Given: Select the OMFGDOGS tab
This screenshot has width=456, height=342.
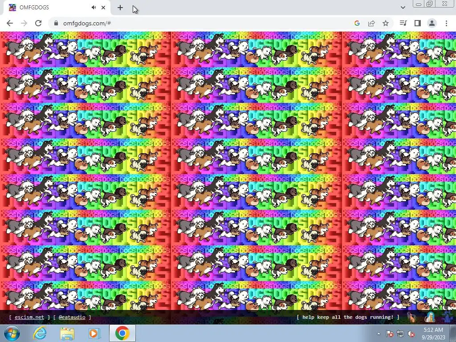Looking at the screenshot, I should tap(57, 8).
